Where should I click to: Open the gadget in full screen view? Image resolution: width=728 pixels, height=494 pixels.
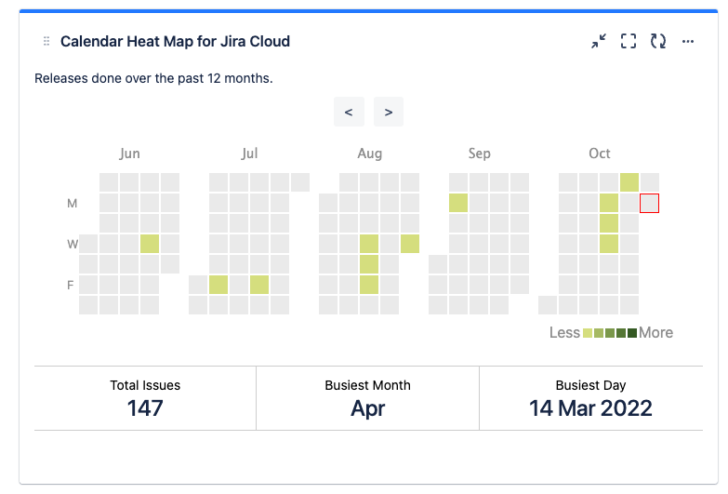(x=629, y=41)
